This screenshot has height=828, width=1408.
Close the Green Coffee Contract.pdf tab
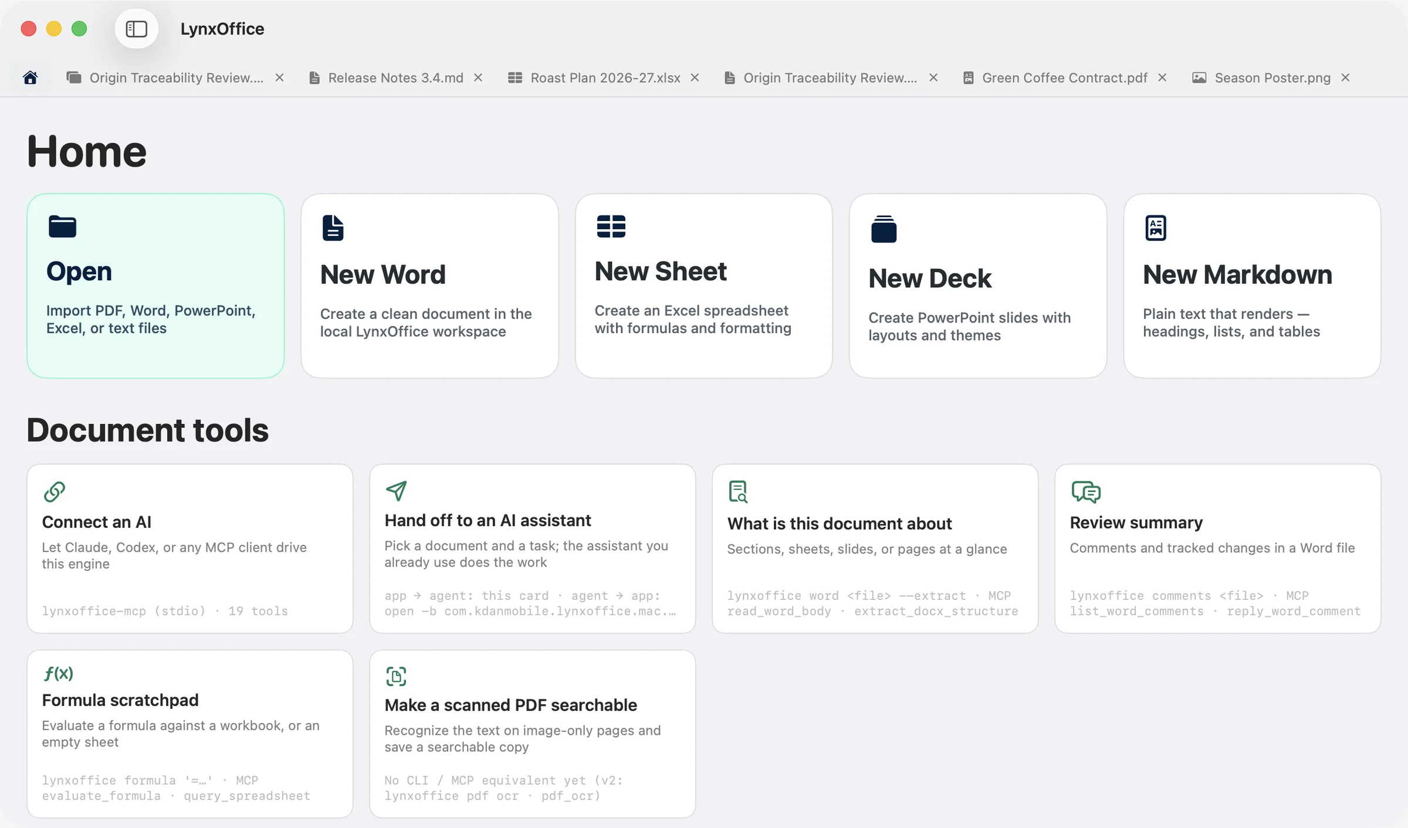[x=1162, y=77]
